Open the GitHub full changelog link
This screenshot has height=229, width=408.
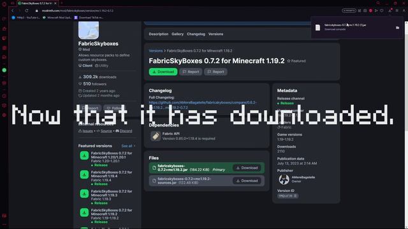coord(203,105)
